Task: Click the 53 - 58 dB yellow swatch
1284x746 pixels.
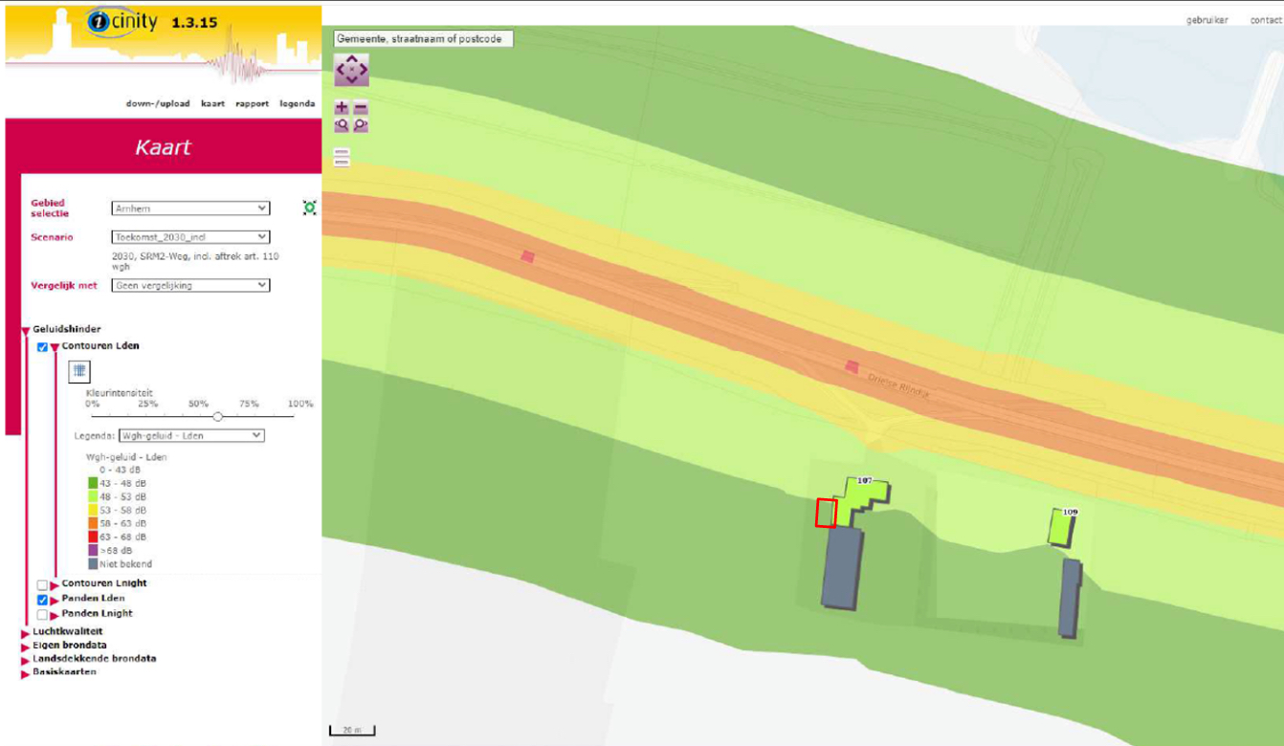Action: tap(93, 511)
